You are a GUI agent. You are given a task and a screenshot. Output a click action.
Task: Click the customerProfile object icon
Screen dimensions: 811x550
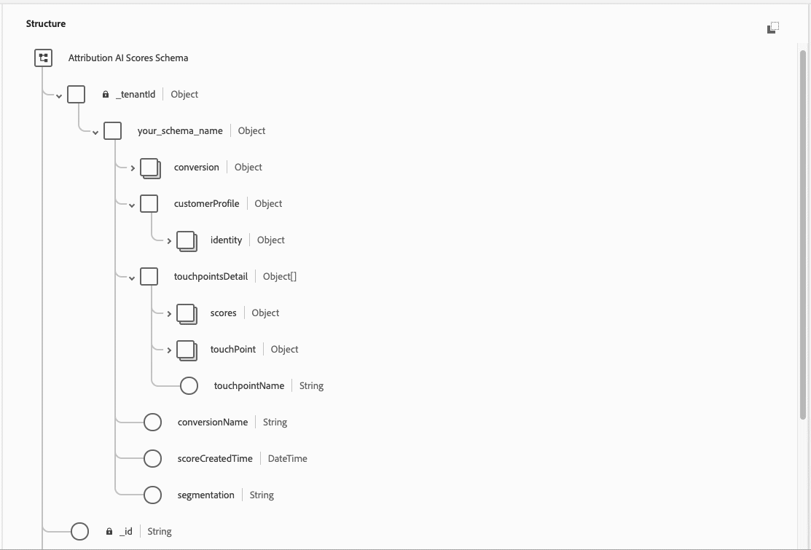149,203
